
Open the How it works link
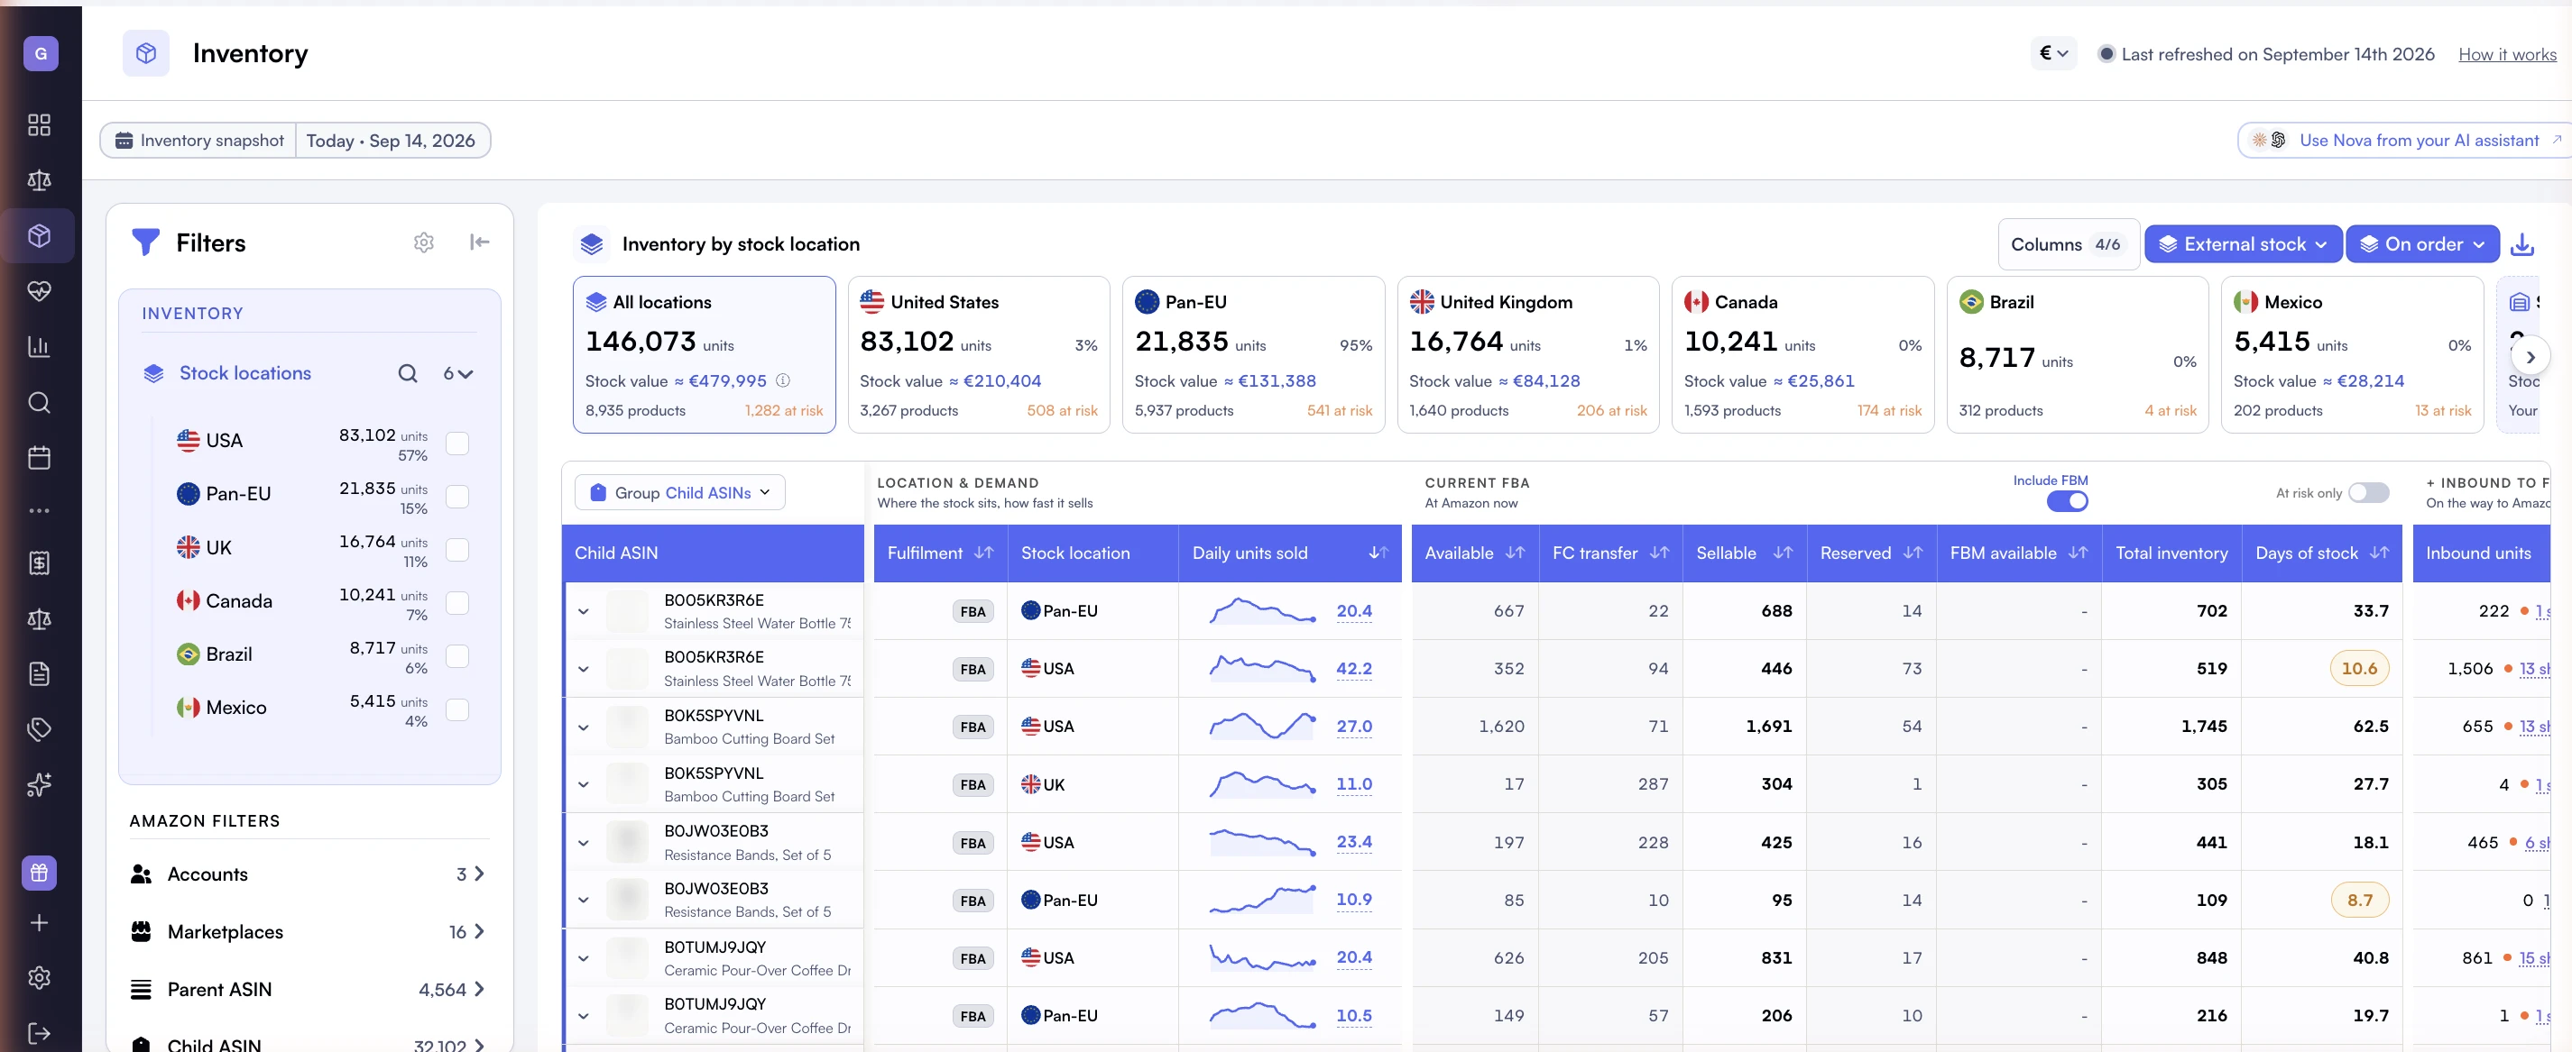(2507, 55)
